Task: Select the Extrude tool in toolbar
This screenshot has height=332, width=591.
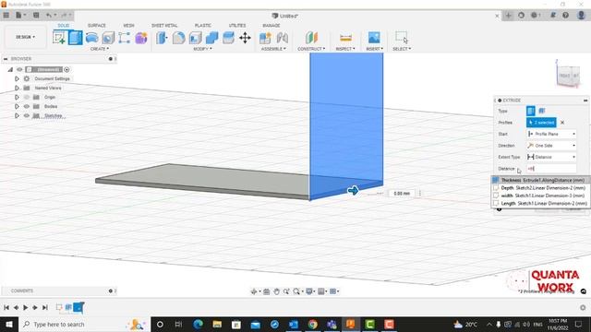Action: (x=75, y=38)
